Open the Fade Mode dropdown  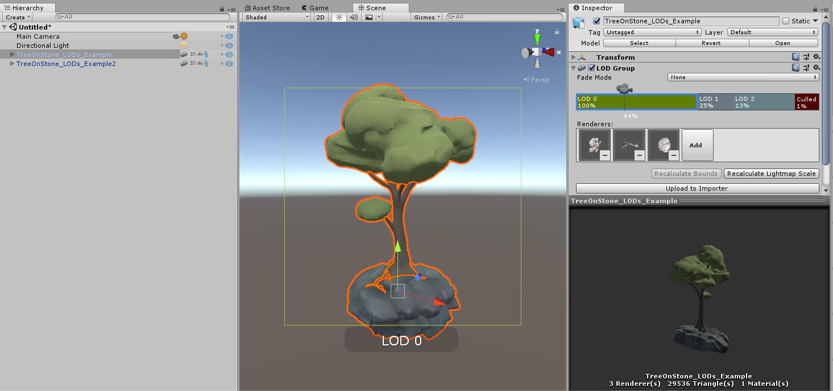click(x=743, y=77)
